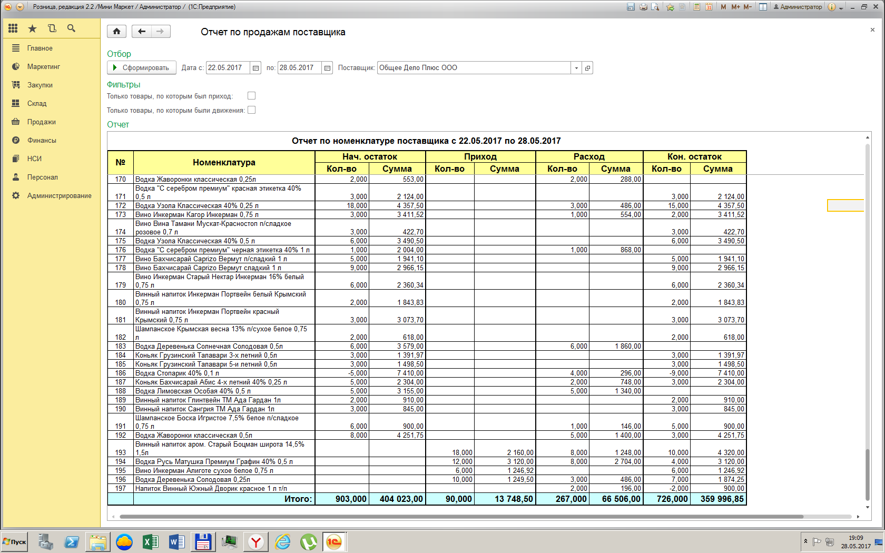The image size is (885, 553).
Task: Go to the Home page button
Action: point(116,32)
